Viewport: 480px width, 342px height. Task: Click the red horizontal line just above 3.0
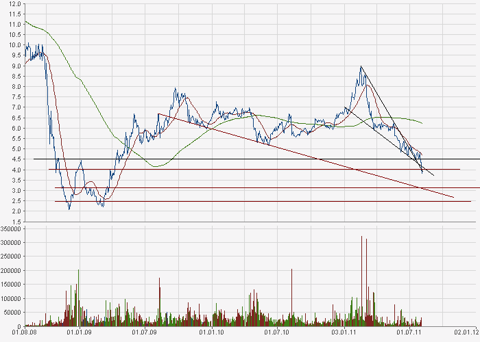coord(267,188)
